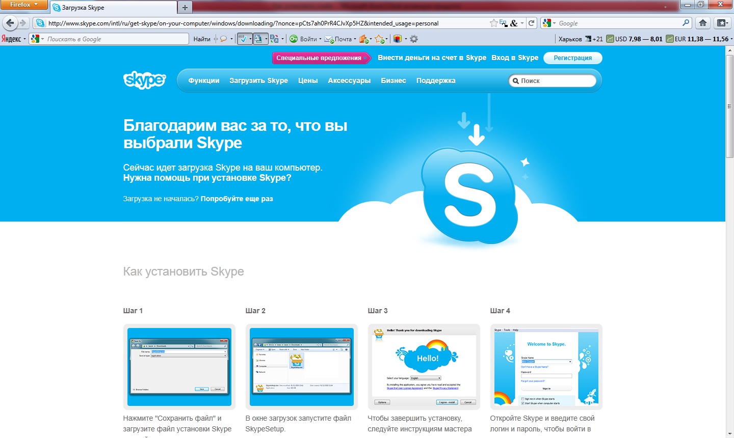This screenshot has height=438, width=734.
Task: Click Нужна помощь при установке Skype link
Action: click(207, 178)
